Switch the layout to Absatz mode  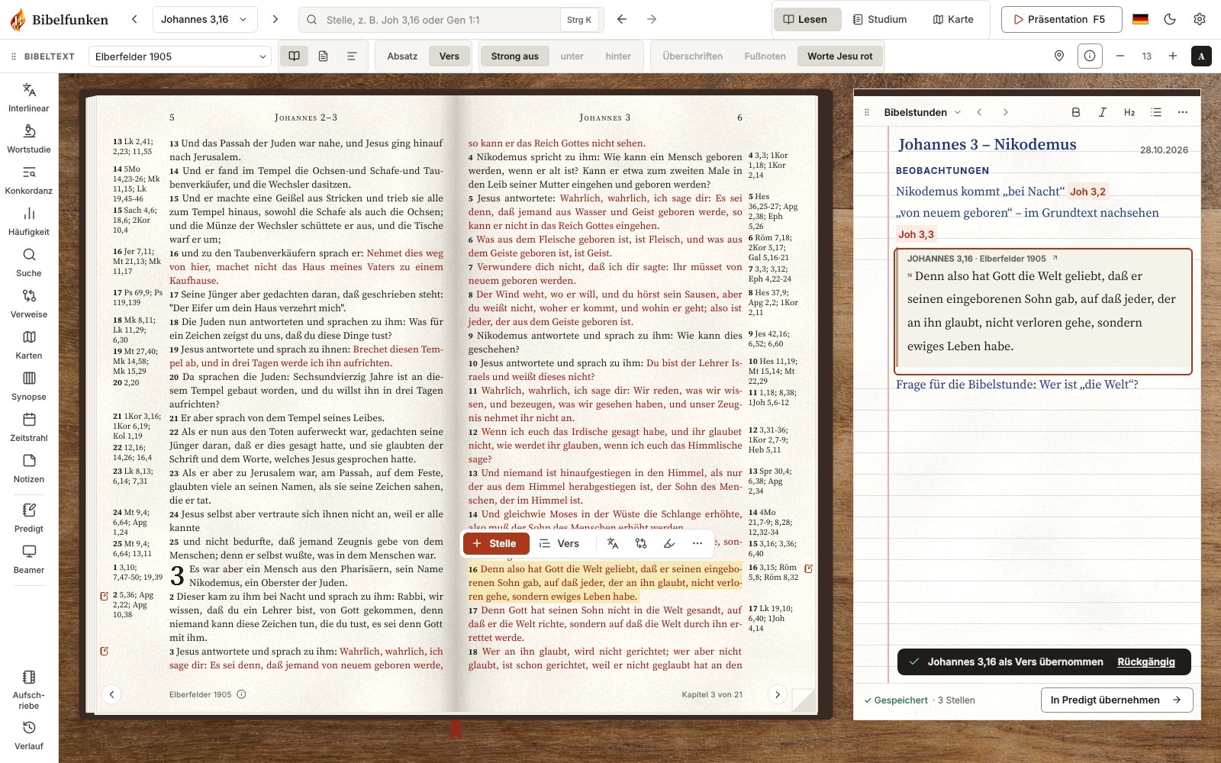point(402,56)
